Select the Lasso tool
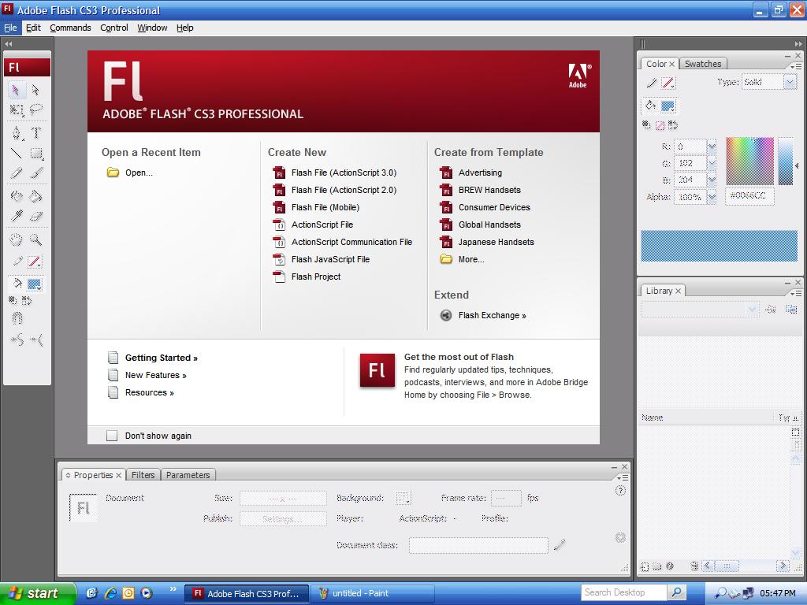 click(35, 109)
